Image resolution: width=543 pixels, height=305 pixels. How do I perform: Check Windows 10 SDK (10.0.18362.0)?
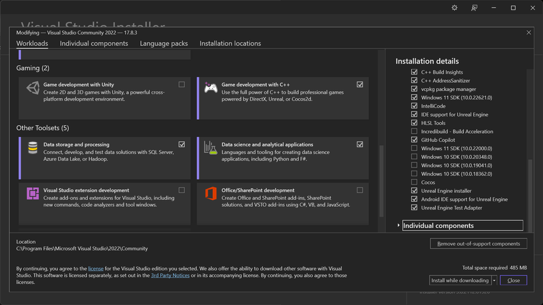point(414,174)
